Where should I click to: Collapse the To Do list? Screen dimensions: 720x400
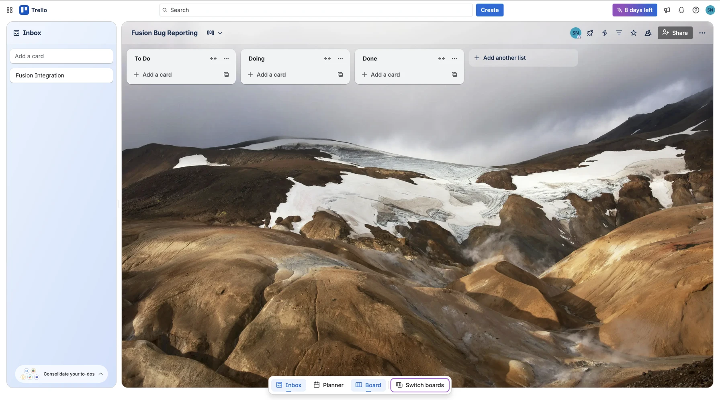(x=213, y=59)
